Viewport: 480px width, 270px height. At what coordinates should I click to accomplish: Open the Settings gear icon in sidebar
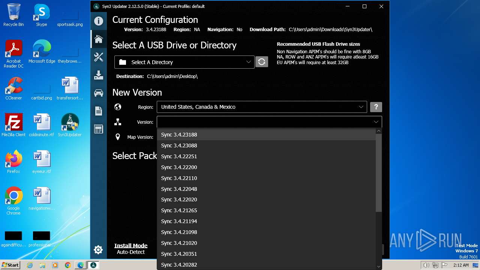click(98, 250)
